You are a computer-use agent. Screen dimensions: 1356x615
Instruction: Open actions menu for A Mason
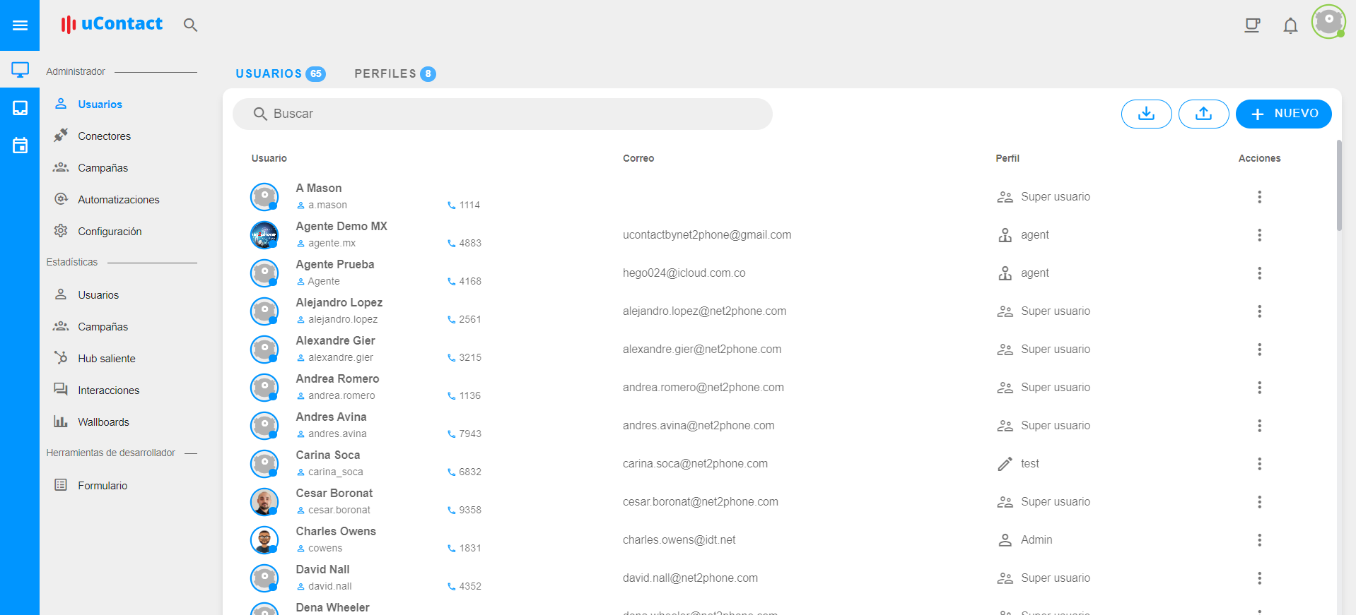pos(1259,197)
